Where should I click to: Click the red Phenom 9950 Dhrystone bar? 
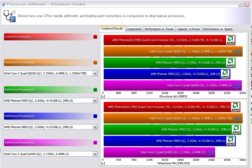[x=169, y=40]
